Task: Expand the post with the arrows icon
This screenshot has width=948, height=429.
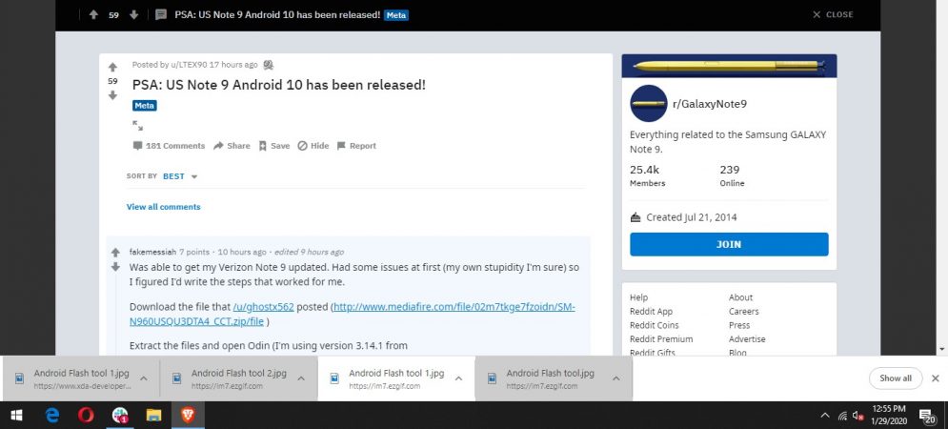Action: tap(138, 125)
